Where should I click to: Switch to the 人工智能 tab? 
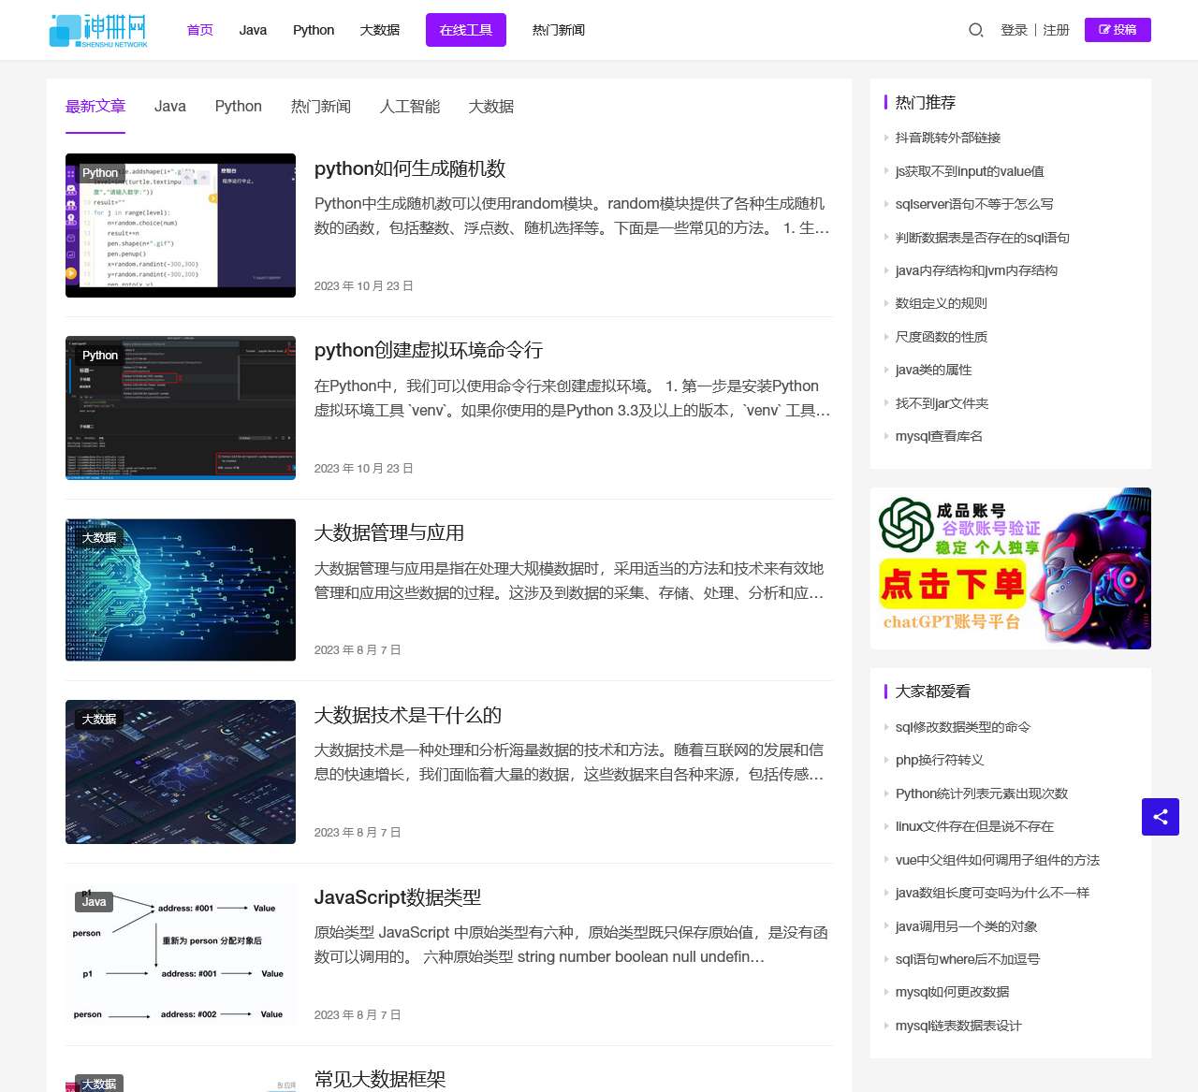(409, 106)
